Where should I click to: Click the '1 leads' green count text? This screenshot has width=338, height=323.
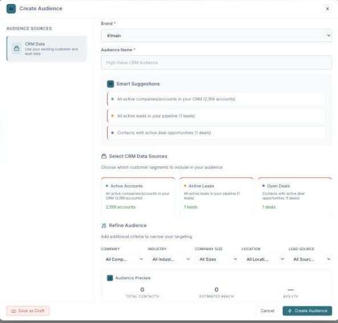coord(190,207)
